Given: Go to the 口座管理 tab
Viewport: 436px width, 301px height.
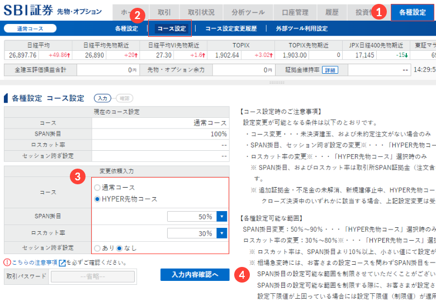Looking at the screenshot, I should (295, 12).
